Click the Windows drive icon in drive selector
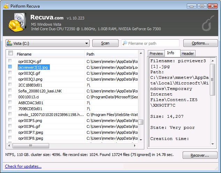 (9, 43)
